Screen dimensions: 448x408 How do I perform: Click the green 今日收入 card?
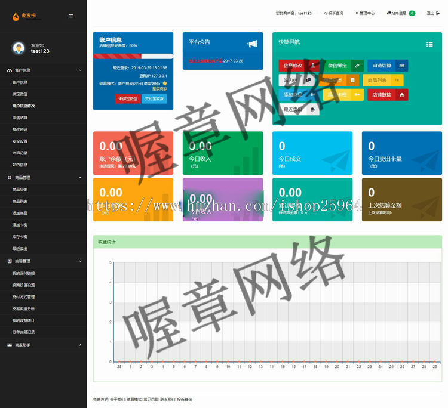(223, 153)
